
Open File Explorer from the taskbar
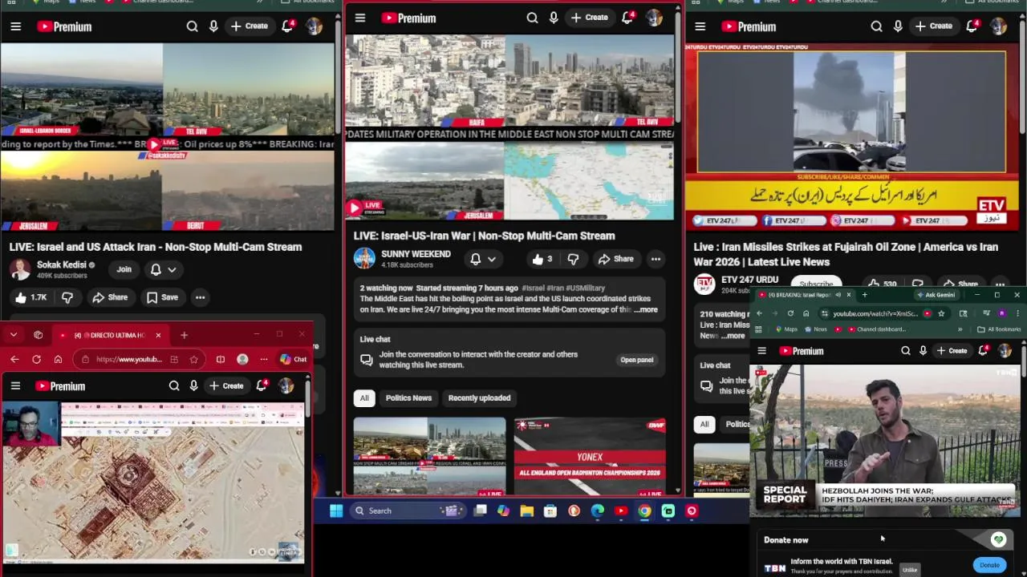click(526, 510)
